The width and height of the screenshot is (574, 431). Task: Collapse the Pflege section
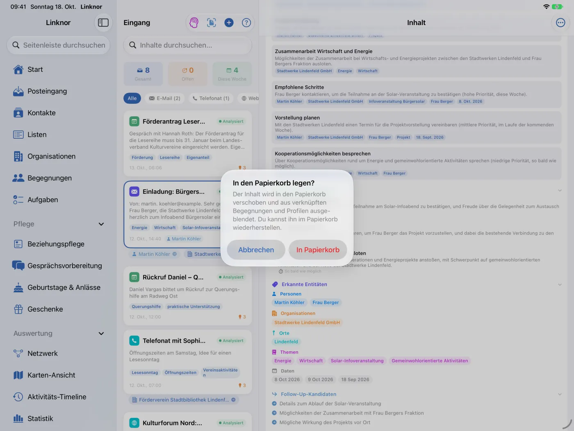pos(101,224)
